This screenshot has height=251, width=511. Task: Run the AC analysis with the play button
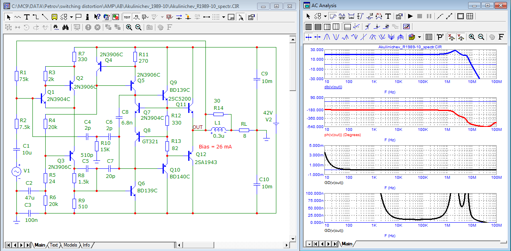pyautogui.click(x=410, y=16)
